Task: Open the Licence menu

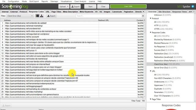Action: [92, 1]
